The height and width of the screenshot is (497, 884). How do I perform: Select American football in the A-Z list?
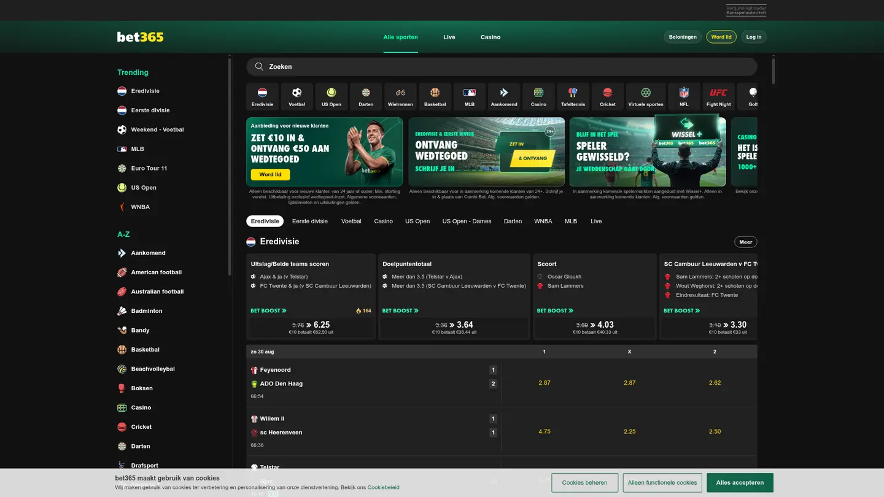(x=149, y=272)
